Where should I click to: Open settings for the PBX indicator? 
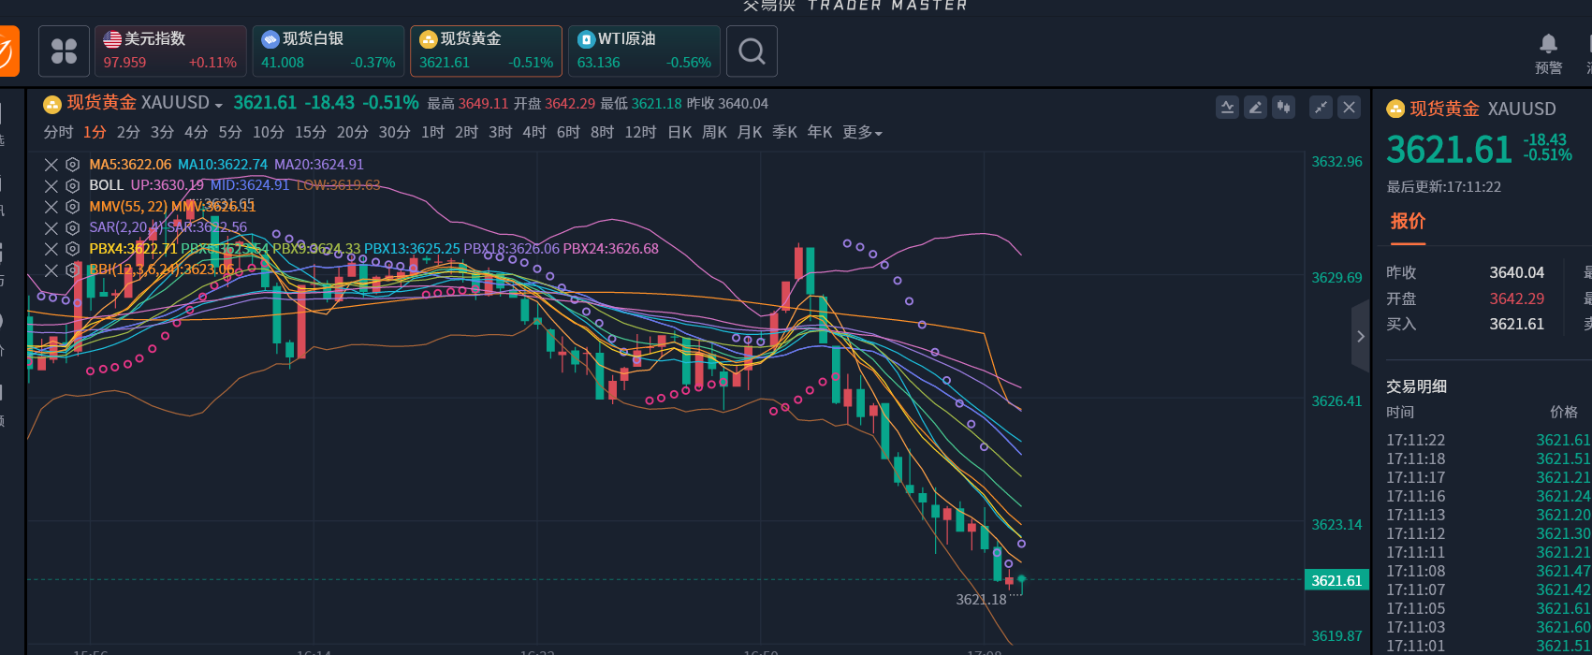point(72,249)
